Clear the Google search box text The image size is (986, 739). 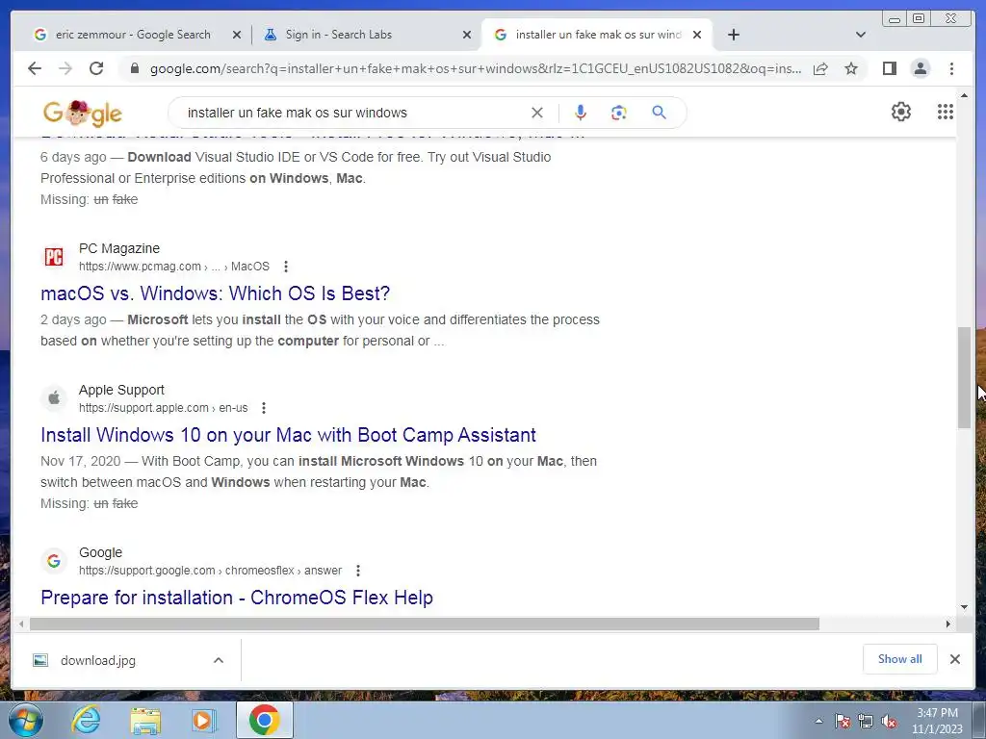point(537,113)
